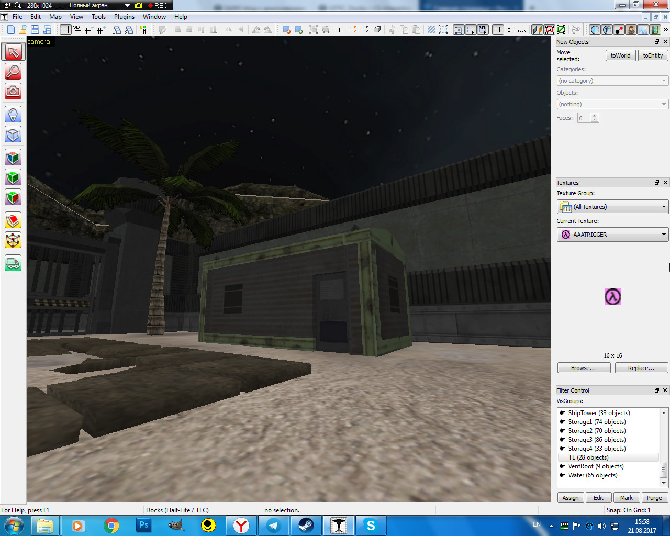
Task: Click the green truck tool icon
Action: pos(13,263)
